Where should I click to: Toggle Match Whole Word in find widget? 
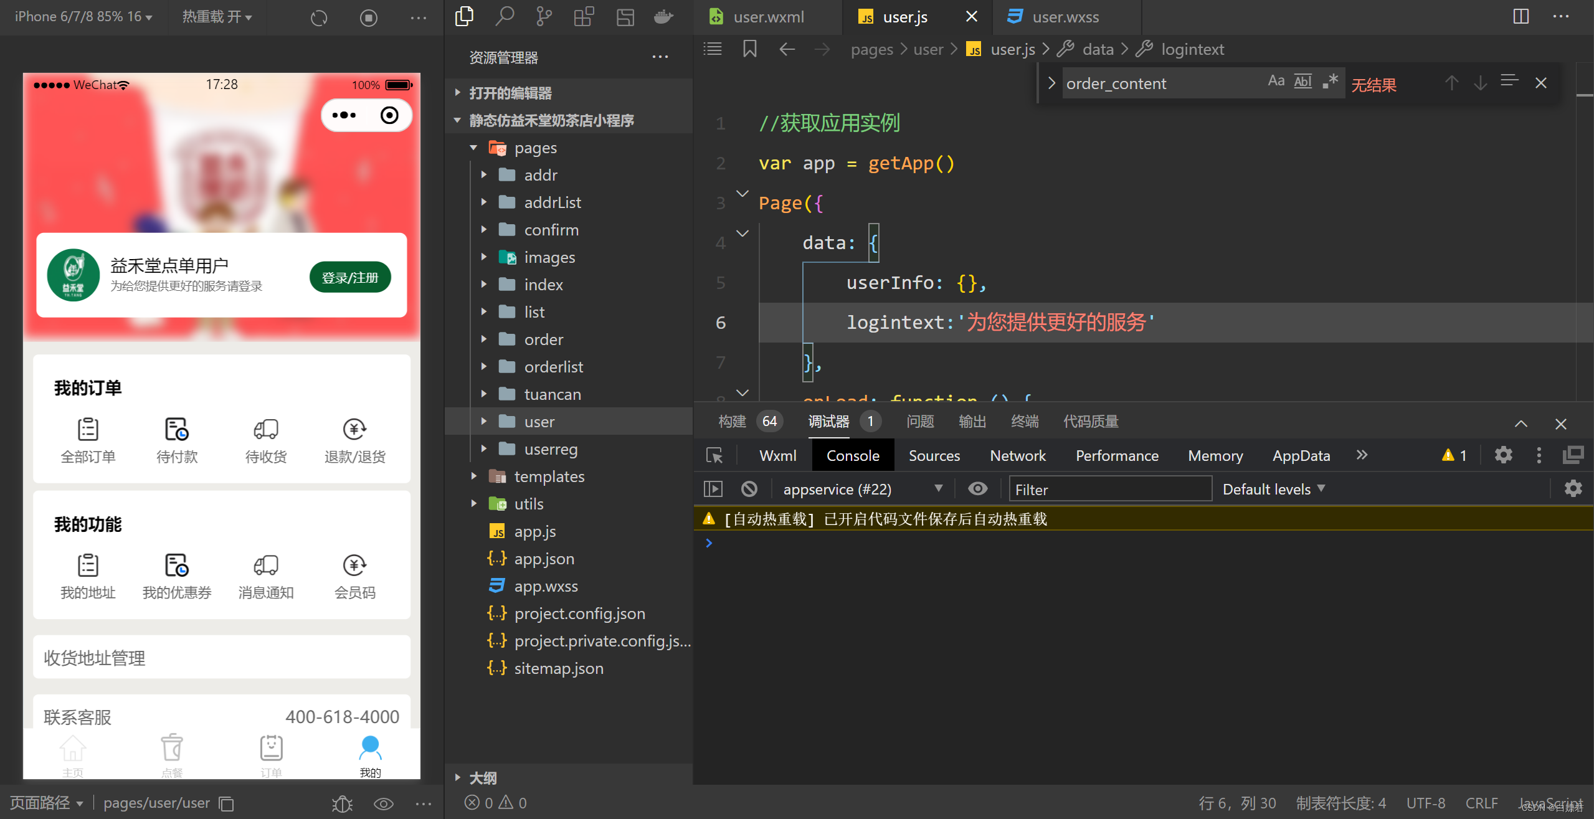coord(1302,82)
